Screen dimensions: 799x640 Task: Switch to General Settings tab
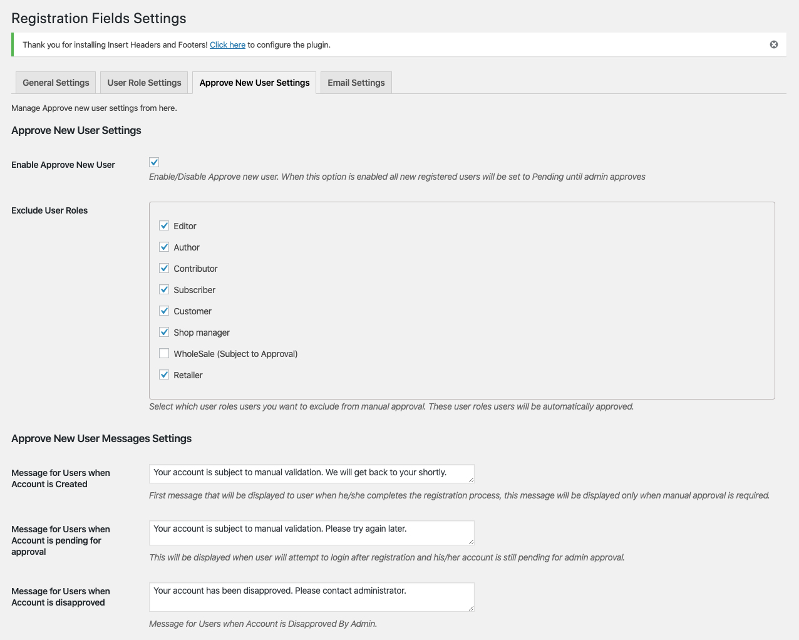point(56,83)
